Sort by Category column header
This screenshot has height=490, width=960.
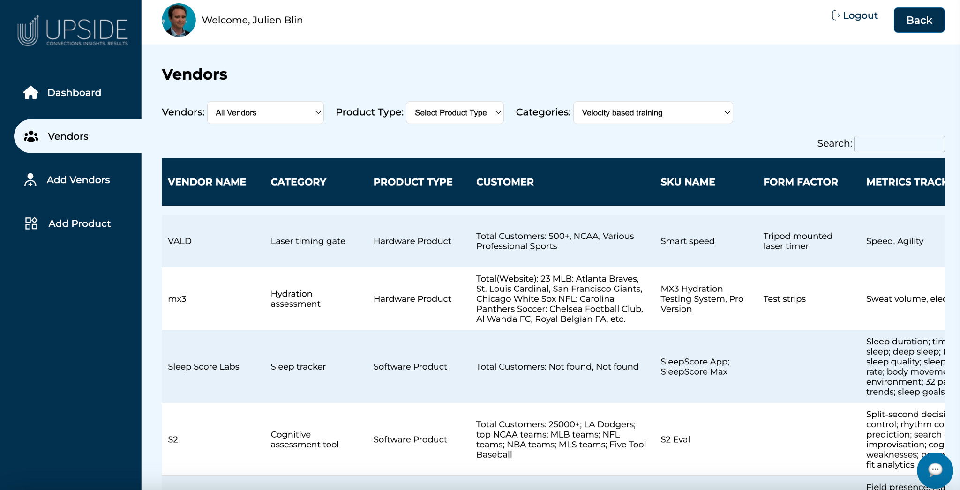pos(298,182)
